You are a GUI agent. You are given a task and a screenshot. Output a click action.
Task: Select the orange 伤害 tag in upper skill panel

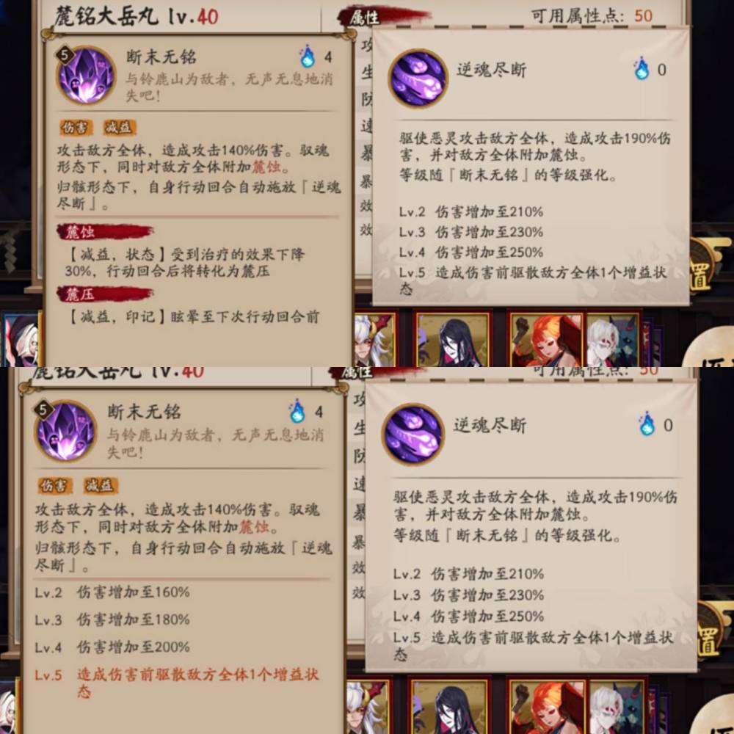pos(76,127)
